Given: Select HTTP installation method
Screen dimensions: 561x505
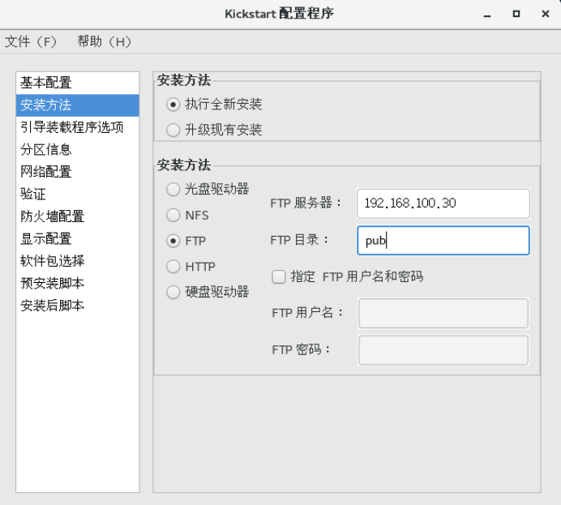Looking at the screenshot, I should coord(173,267).
